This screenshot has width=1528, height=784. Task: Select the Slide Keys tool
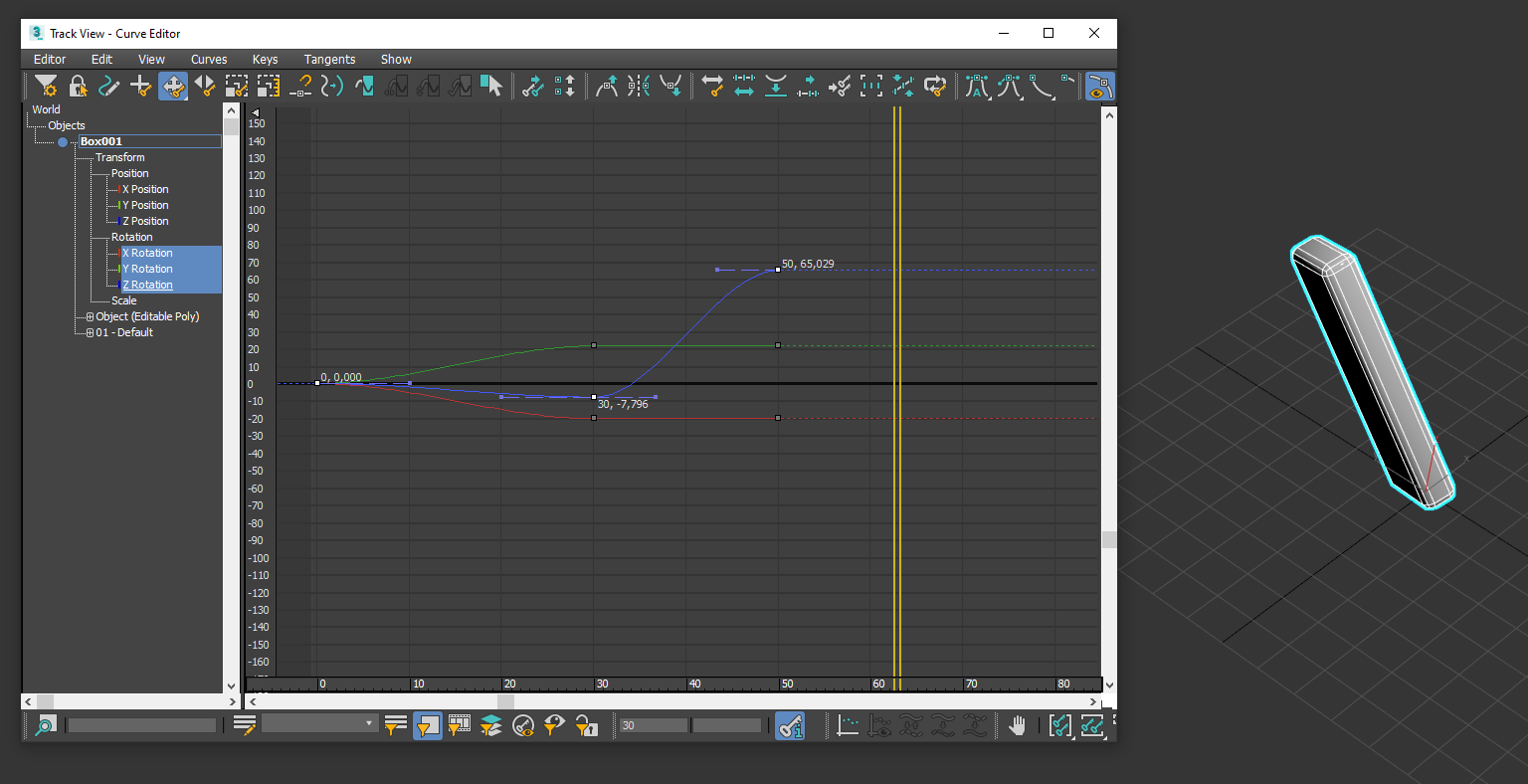[x=205, y=87]
